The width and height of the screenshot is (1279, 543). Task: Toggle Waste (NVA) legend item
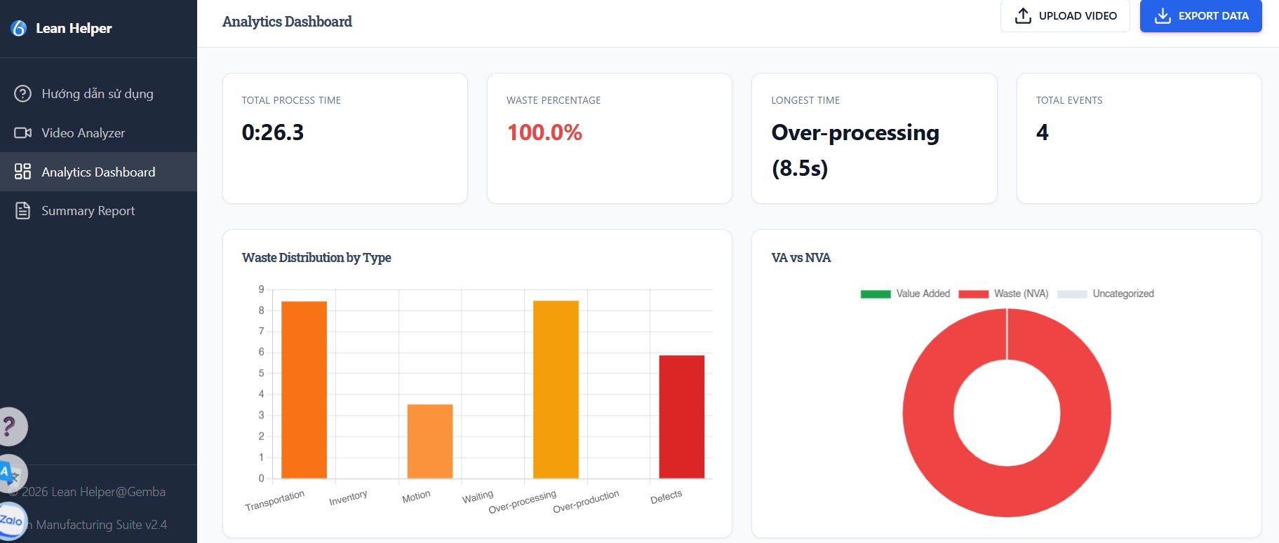[1004, 294]
